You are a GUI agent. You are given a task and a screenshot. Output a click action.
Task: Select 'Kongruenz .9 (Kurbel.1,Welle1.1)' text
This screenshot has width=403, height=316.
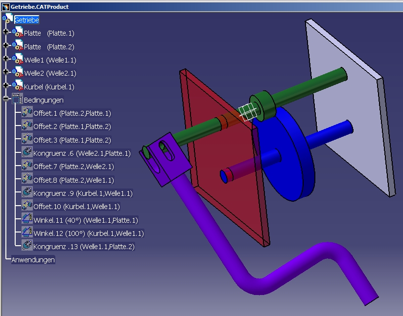click(x=83, y=193)
